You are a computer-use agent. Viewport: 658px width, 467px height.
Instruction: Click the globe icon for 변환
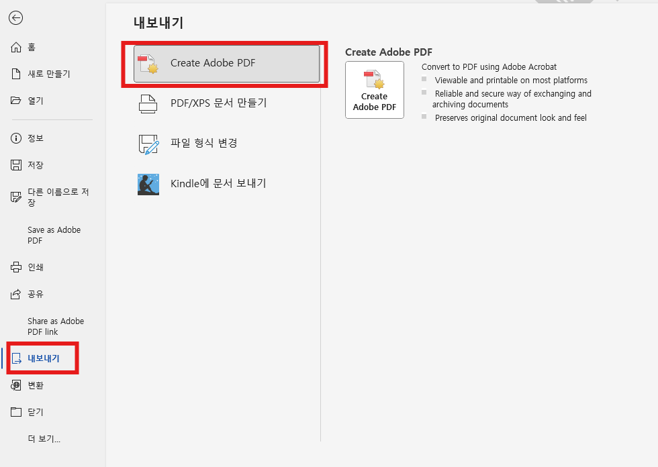pos(16,385)
